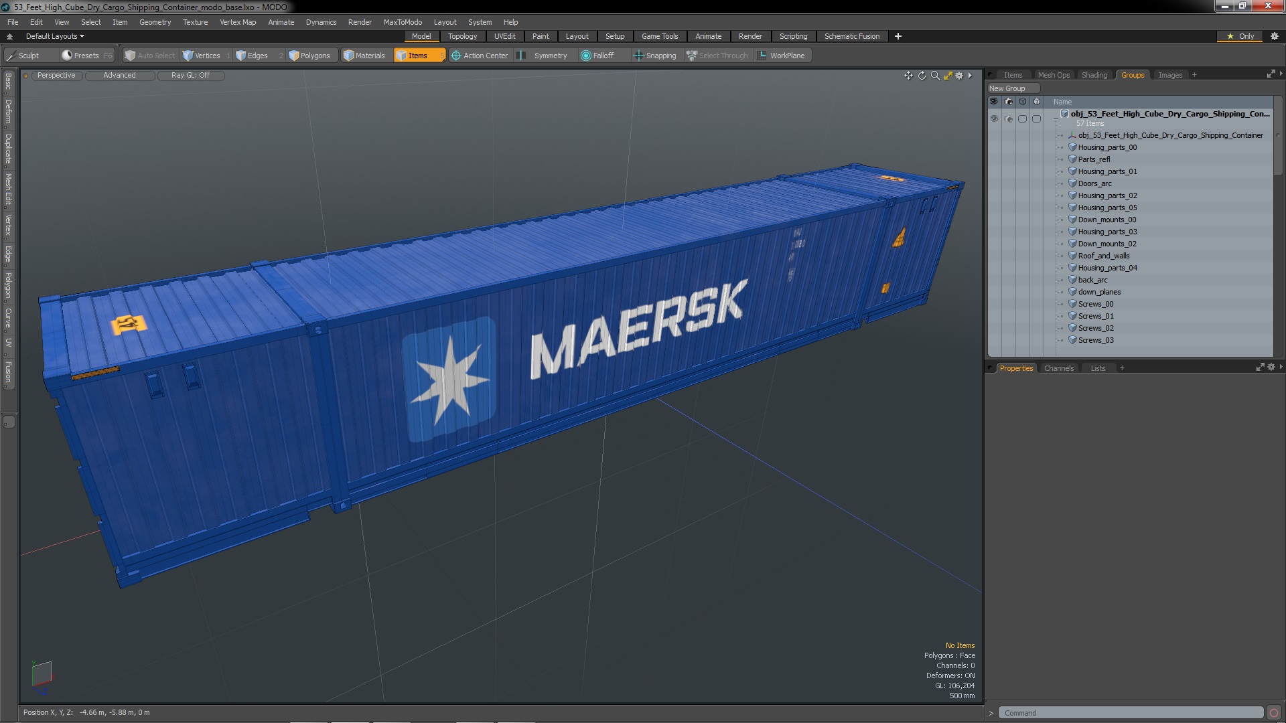The width and height of the screenshot is (1286, 723).
Task: Open the Images tab
Action: tap(1170, 75)
